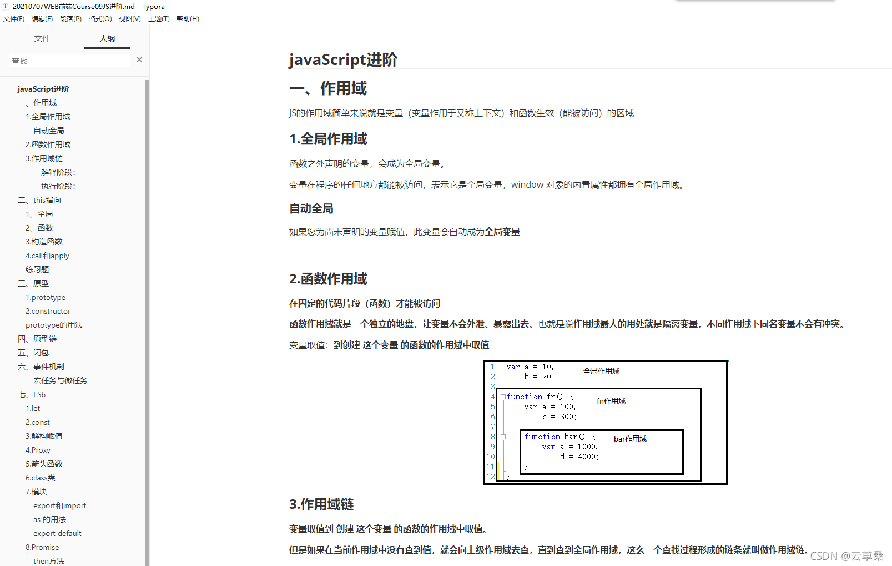Select 2.constructor outline entry
892x566 pixels.
(x=48, y=311)
